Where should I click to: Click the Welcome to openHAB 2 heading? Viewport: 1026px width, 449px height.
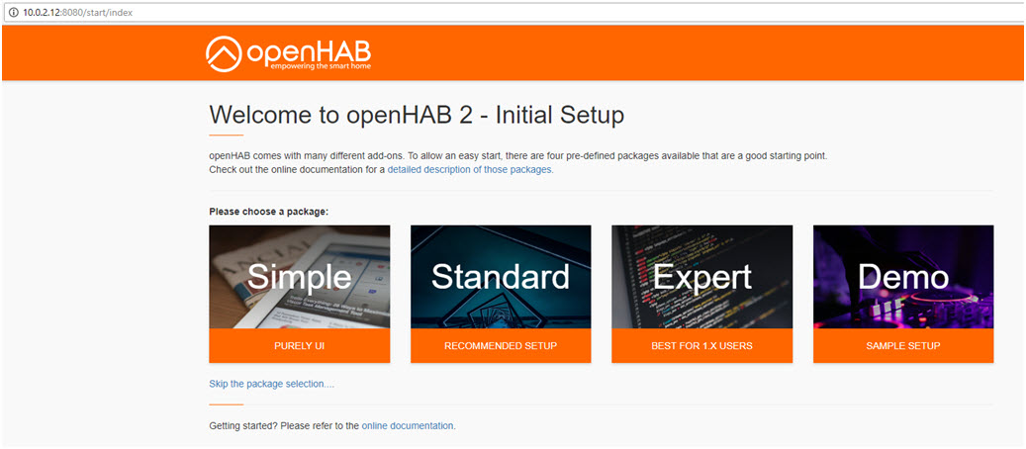click(417, 115)
